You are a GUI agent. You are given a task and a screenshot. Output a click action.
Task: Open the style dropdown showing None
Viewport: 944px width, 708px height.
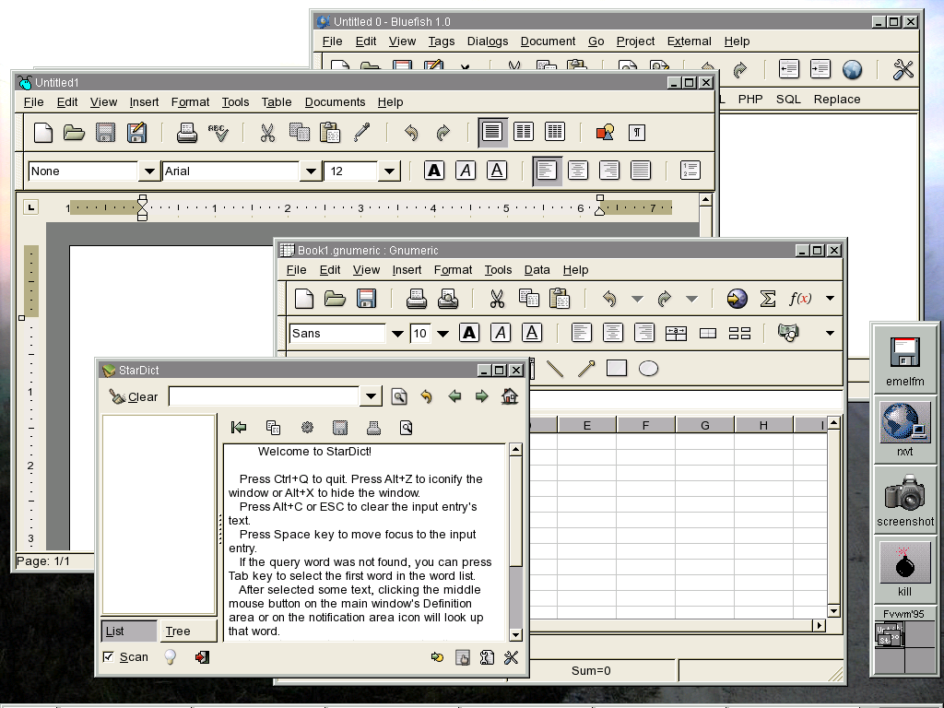pyautogui.click(x=148, y=171)
